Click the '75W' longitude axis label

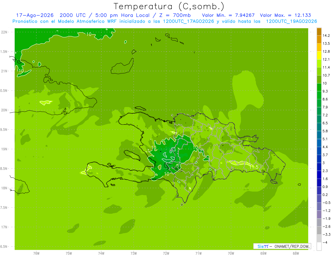point(69,253)
